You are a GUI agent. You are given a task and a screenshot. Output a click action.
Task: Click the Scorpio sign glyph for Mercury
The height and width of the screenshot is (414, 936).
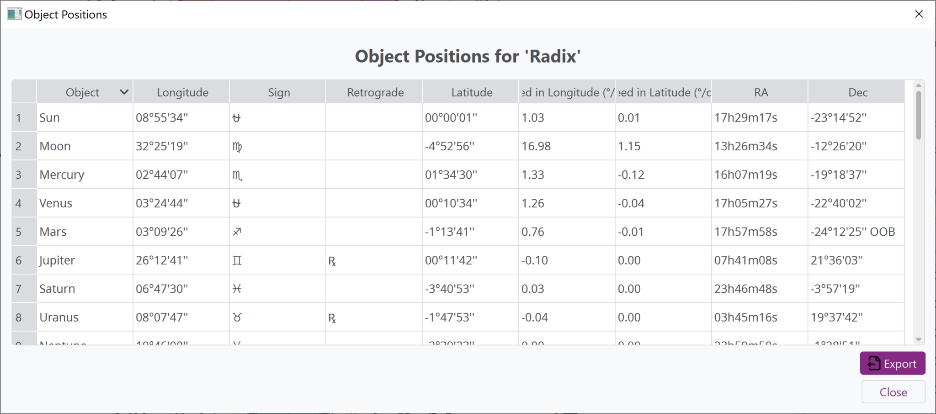click(237, 175)
